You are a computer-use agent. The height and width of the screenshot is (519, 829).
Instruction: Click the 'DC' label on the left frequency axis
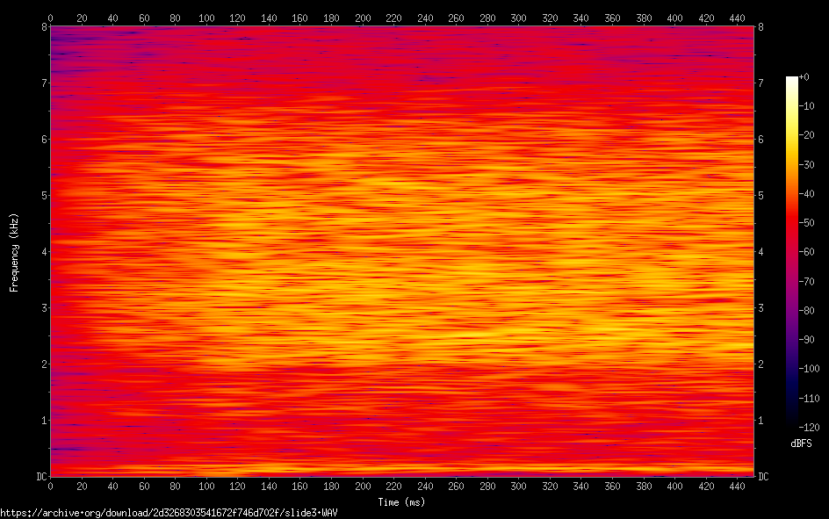point(40,476)
